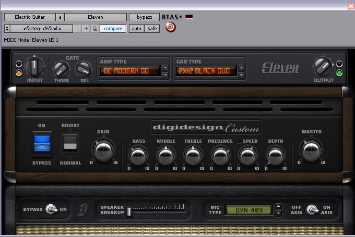Click the PRESENCE knob
This screenshot has height=237, width=355.
click(x=220, y=156)
